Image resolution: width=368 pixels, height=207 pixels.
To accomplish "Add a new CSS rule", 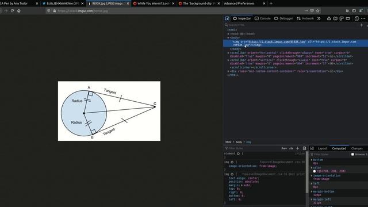I will click(x=298, y=148).
